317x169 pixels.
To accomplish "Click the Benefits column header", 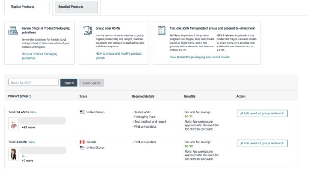I will pos(190,96).
